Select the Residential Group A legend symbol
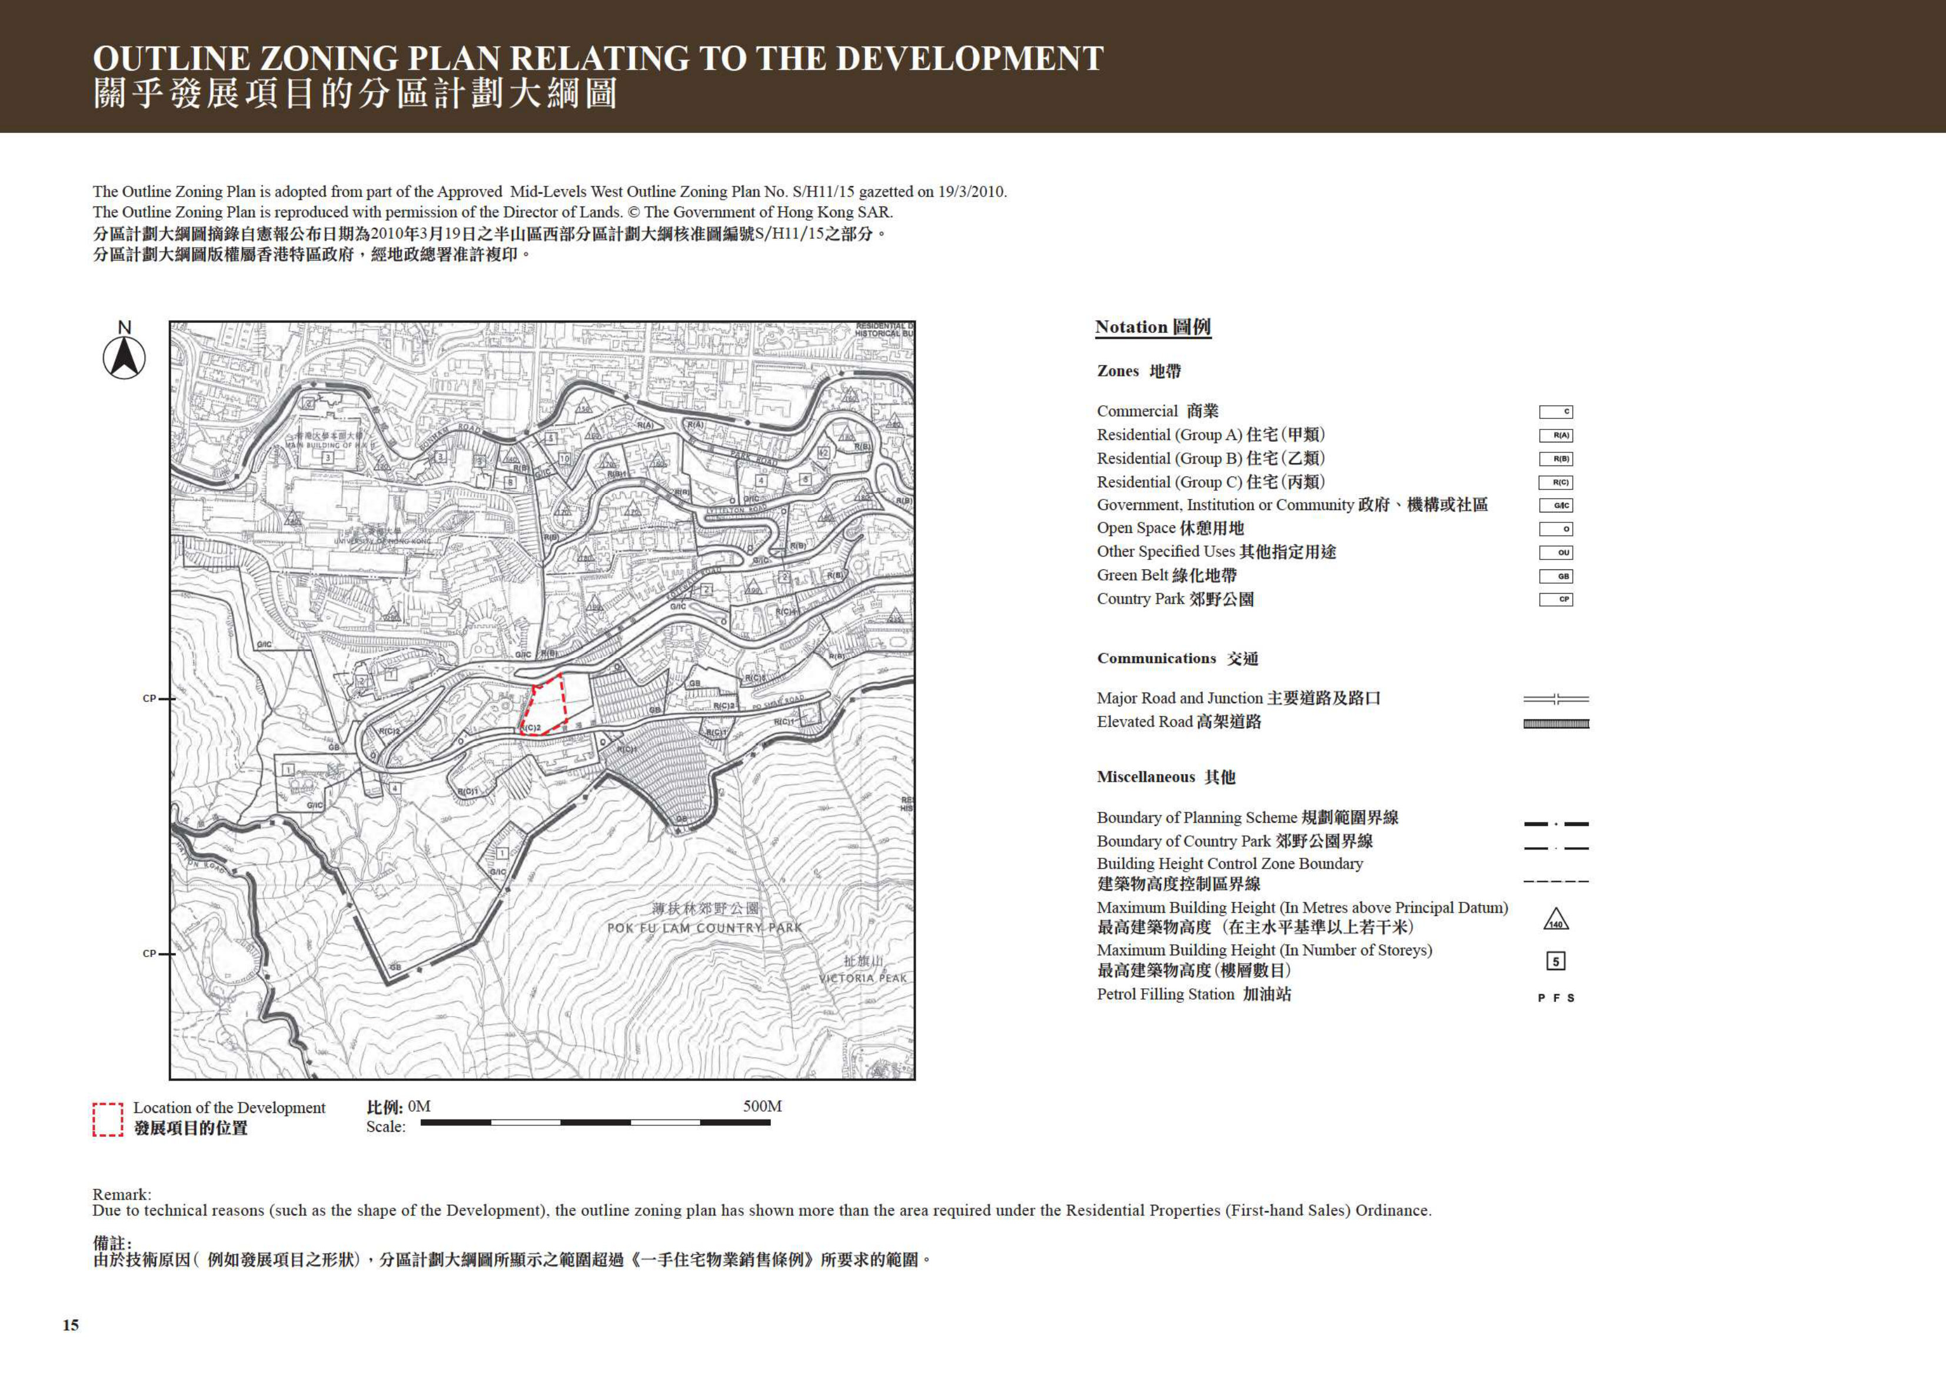Screen dimensions: 1946x1376 click(1556, 435)
